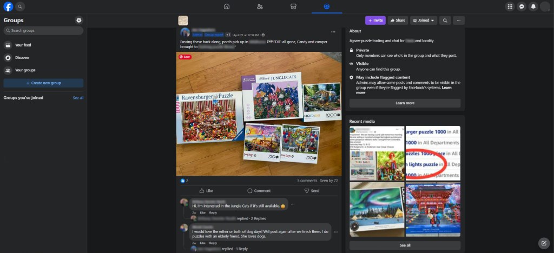
Task: Open the post's three-dot options menu
Action: pos(333,32)
